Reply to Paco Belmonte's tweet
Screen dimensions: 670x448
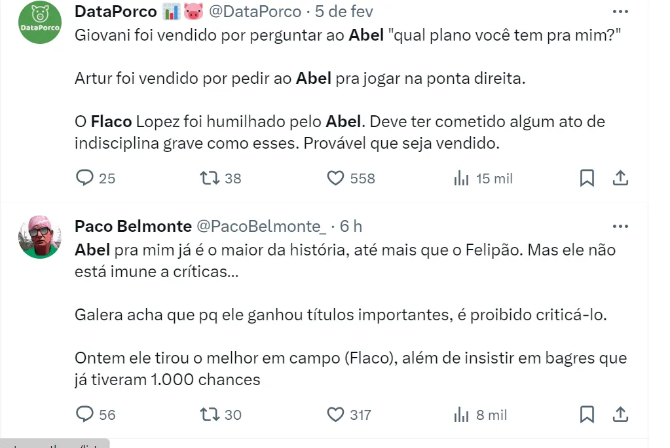pyautogui.click(x=86, y=415)
